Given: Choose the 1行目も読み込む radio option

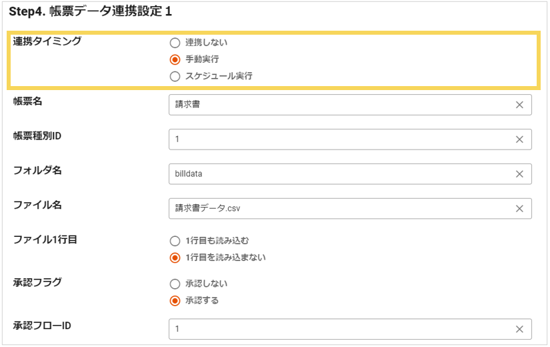Looking at the screenshot, I should coord(175,241).
